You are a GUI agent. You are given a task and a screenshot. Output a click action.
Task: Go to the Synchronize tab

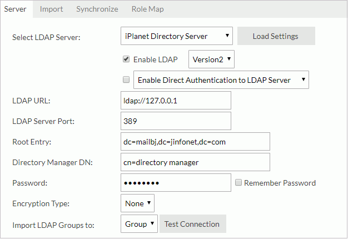click(x=97, y=9)
